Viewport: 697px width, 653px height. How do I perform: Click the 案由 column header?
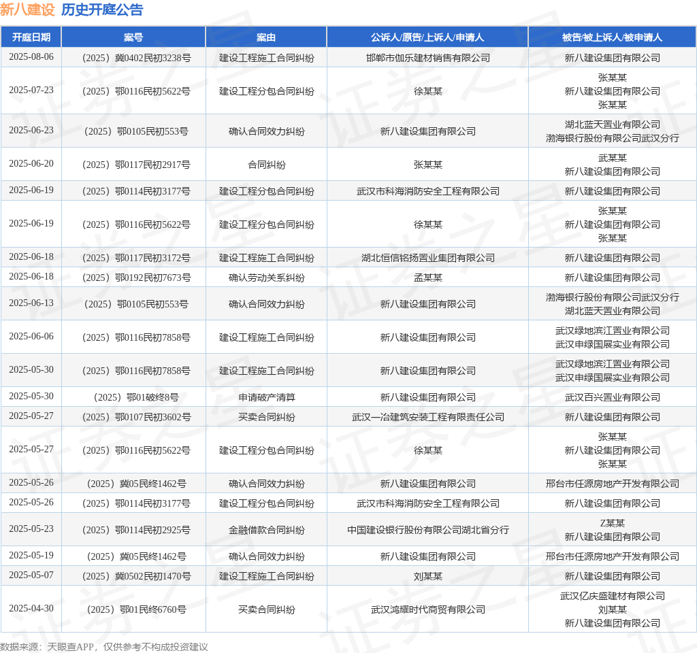tap(266, 37)
